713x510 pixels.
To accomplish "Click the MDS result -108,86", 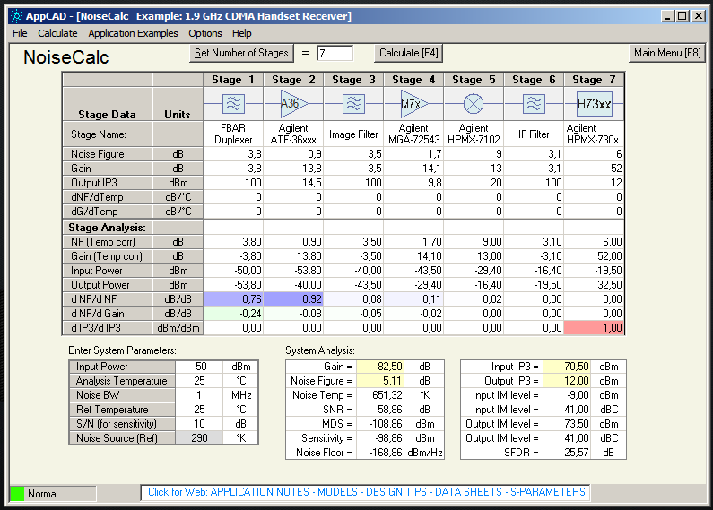I will click(380, 424).
